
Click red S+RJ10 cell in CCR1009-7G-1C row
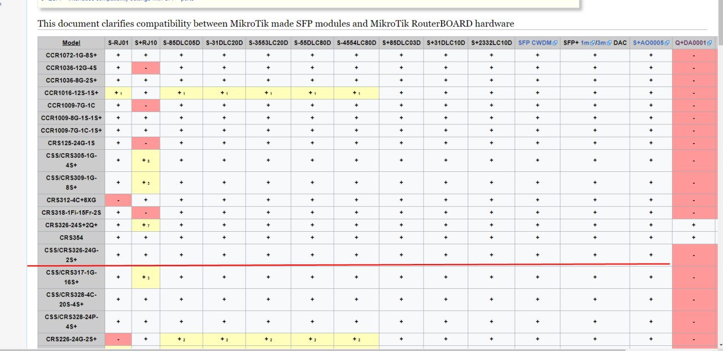pos(146,105)
